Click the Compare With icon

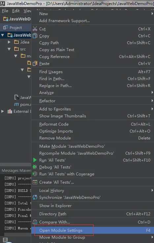35,222
